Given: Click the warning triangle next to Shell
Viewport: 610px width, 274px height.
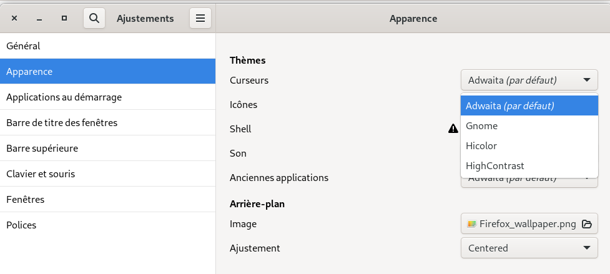Looking at the screenshot, I should click(x=453, y=129).
